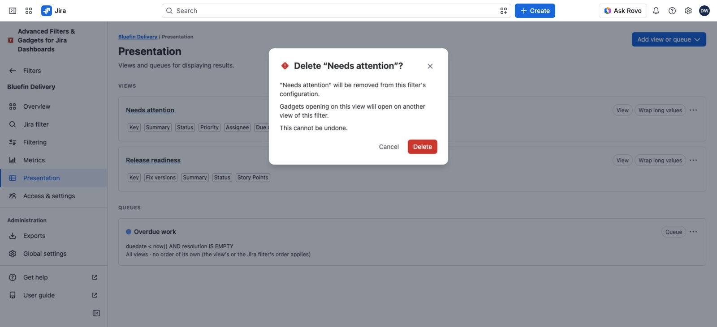Open Global settings
The height and width of the screenshot is (327, 717).
[54, 254]
